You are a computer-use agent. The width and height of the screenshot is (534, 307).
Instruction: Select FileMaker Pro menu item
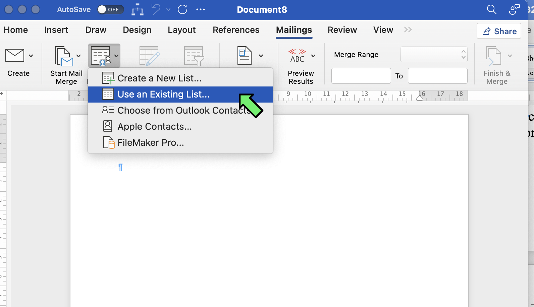[x=180, y=143]
